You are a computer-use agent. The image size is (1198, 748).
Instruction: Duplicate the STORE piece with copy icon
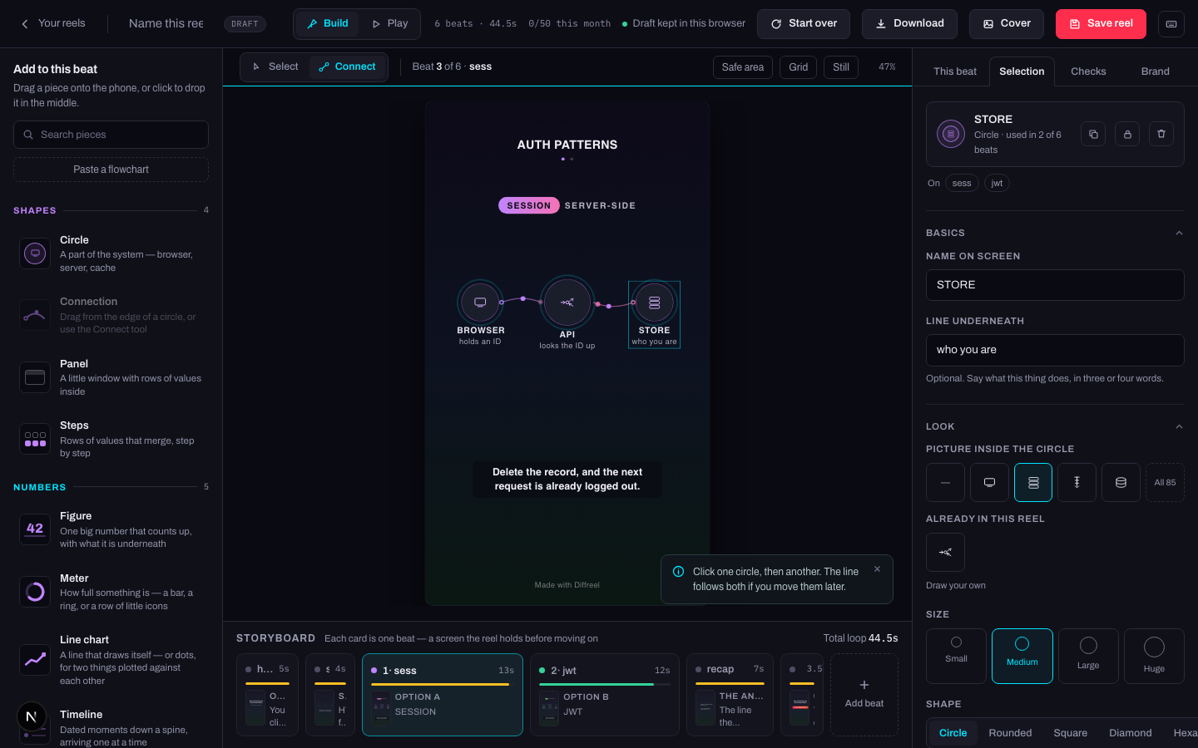[x=1093, y=134]
